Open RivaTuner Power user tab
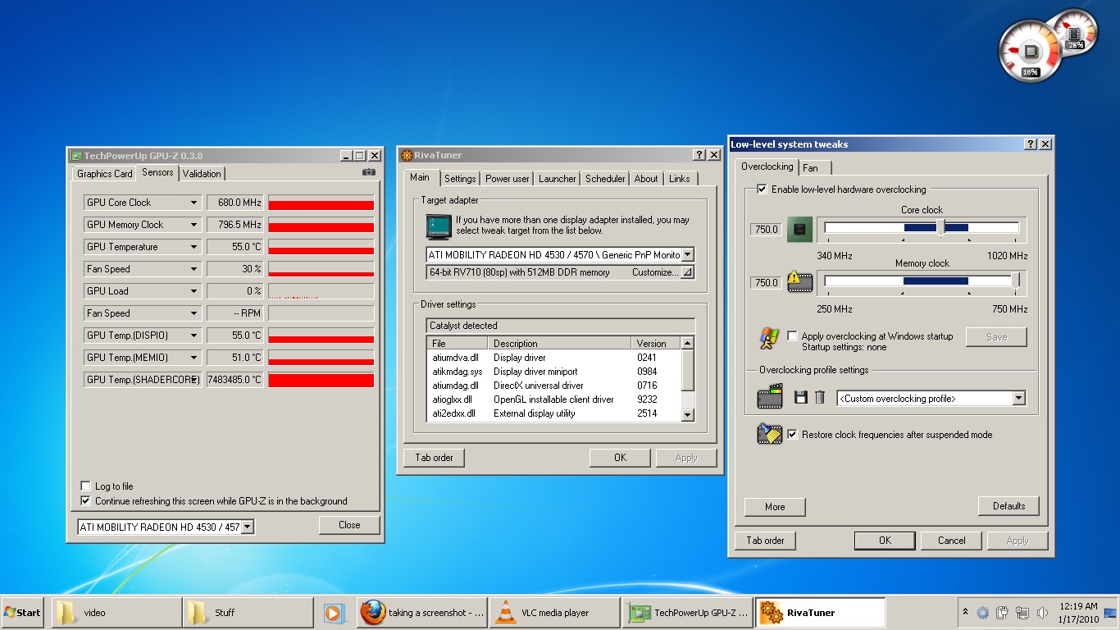The image size is (1120, 630). point(508,179)
